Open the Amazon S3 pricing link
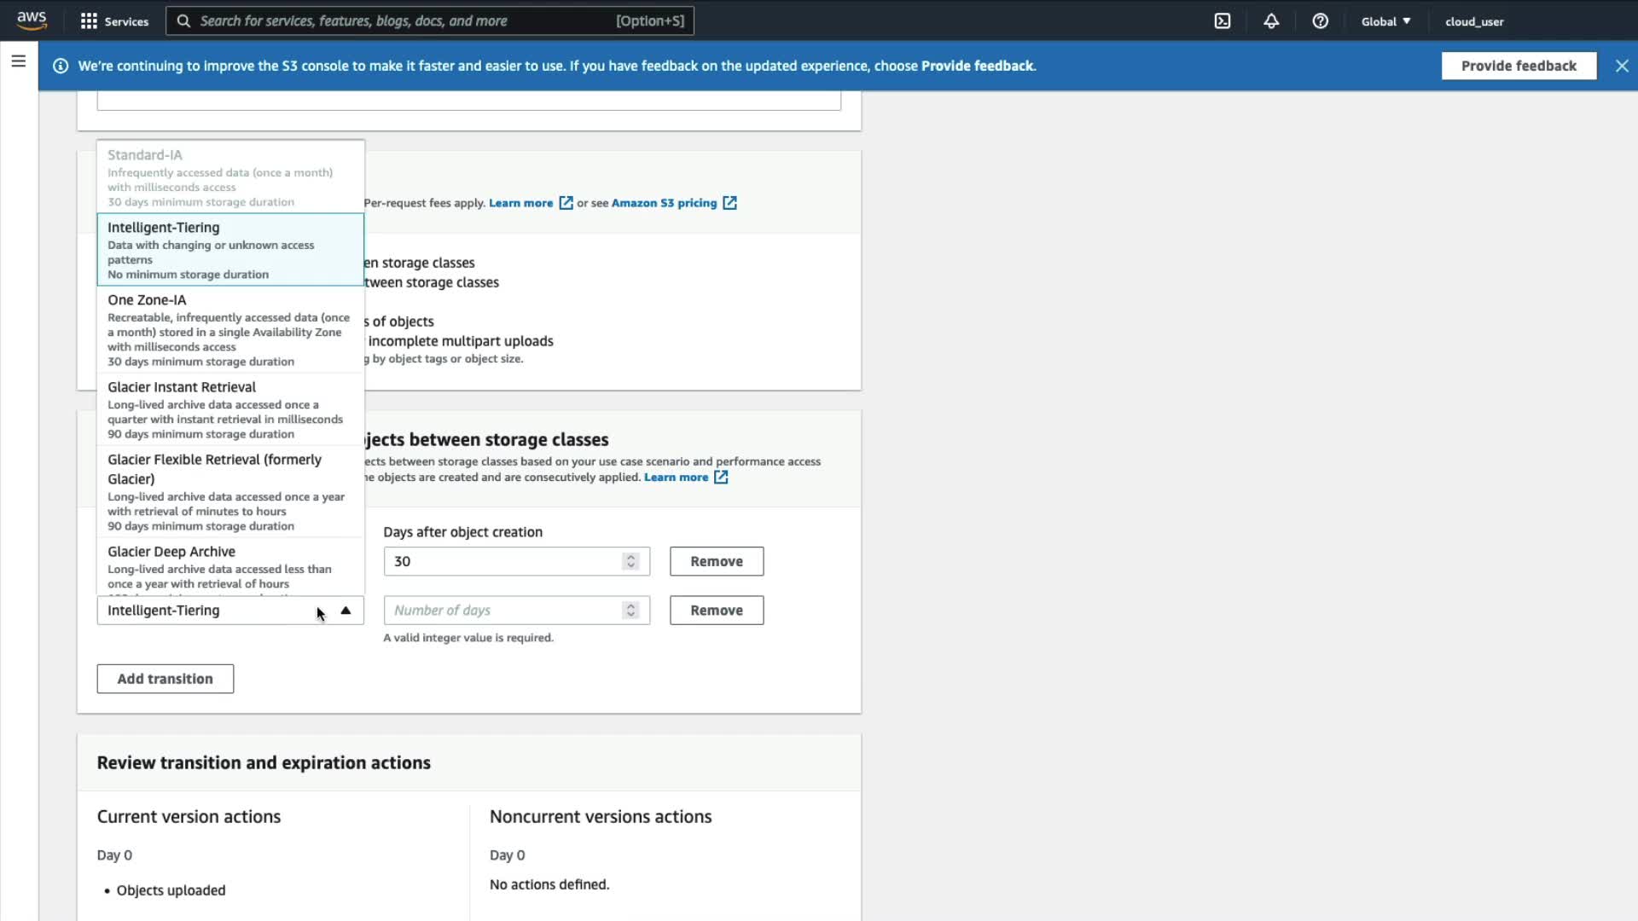This screenshot has height=921, width=1638. point(665,203)
